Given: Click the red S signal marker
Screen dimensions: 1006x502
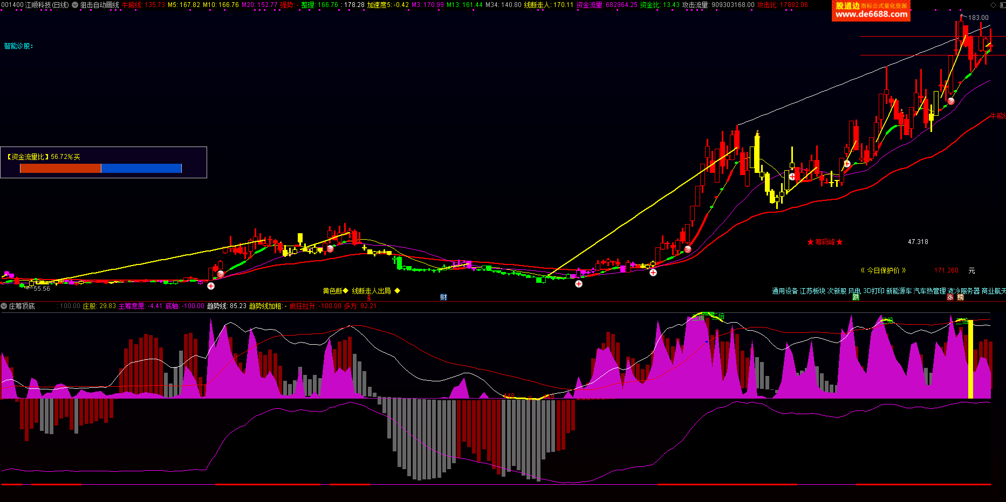Looking at the screenshot, I should pos(369,298).
